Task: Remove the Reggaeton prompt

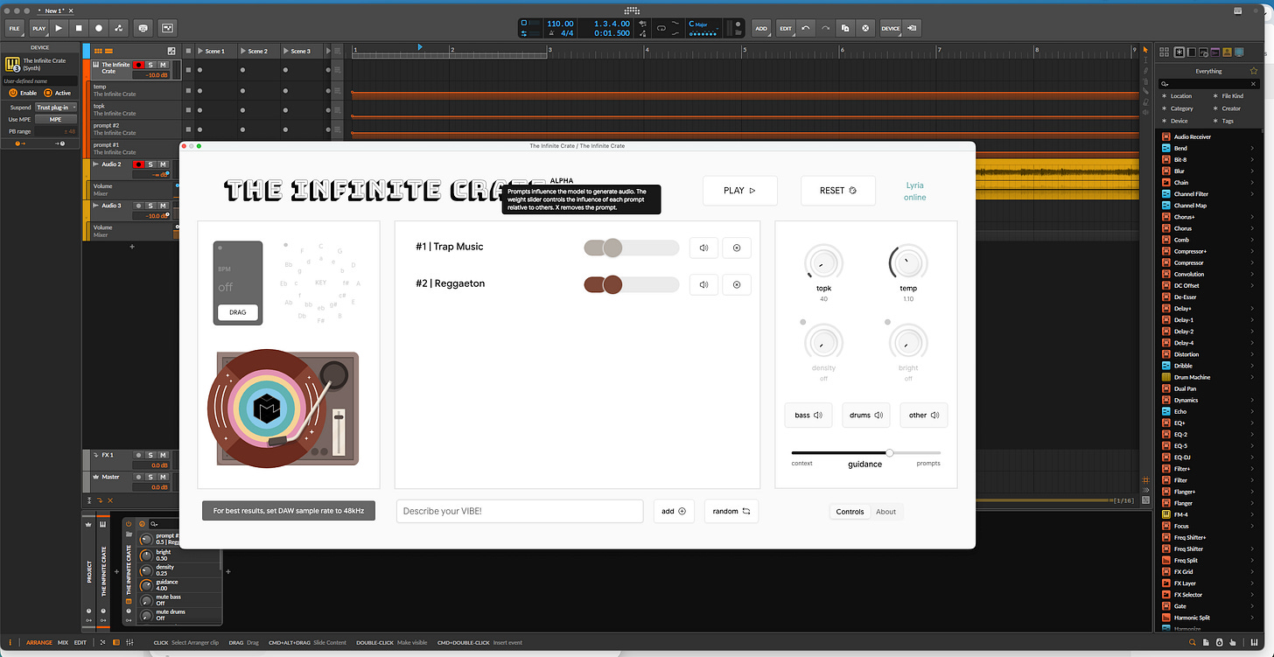Action: pyautogui.click(x=737, y=284)
